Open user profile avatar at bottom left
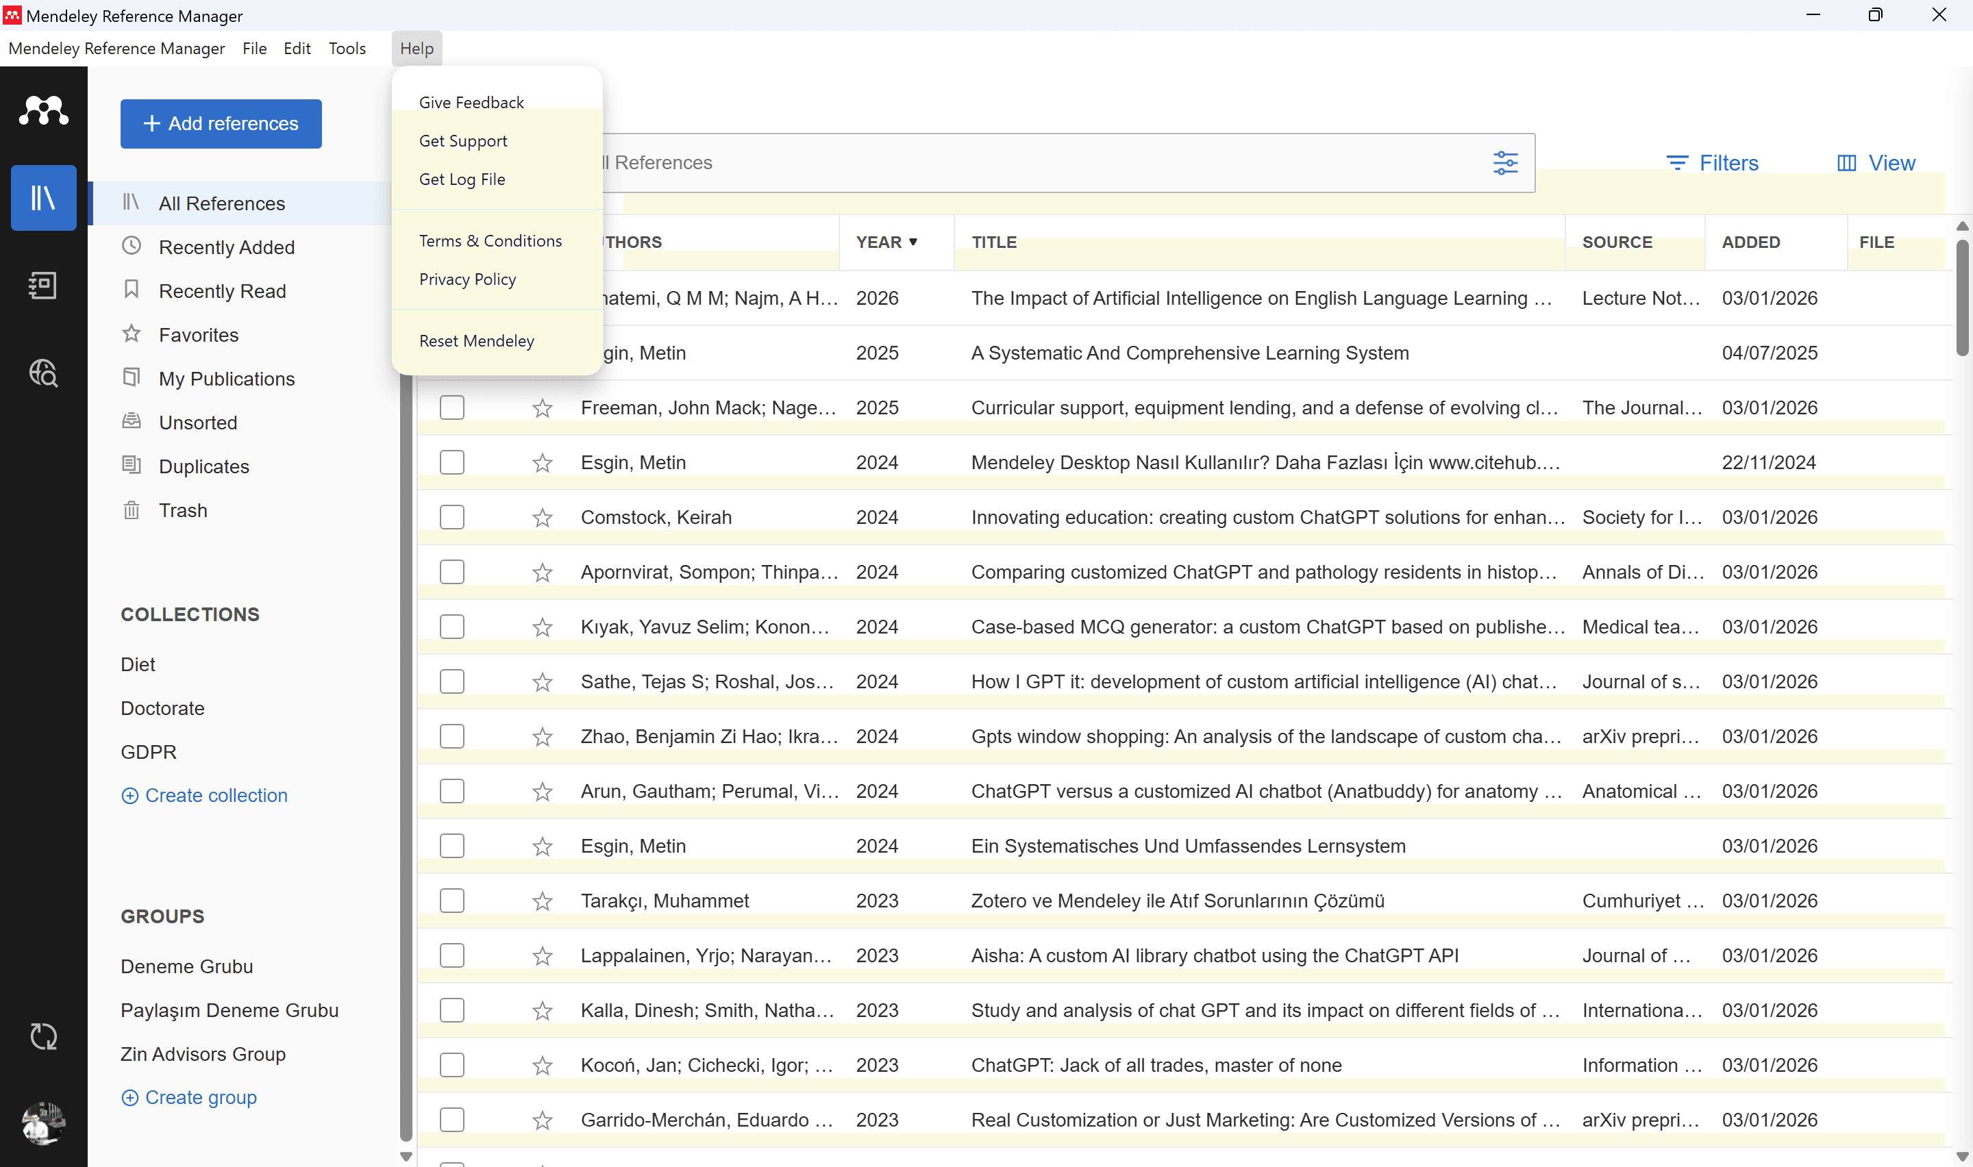 (x=43, y=1122)
